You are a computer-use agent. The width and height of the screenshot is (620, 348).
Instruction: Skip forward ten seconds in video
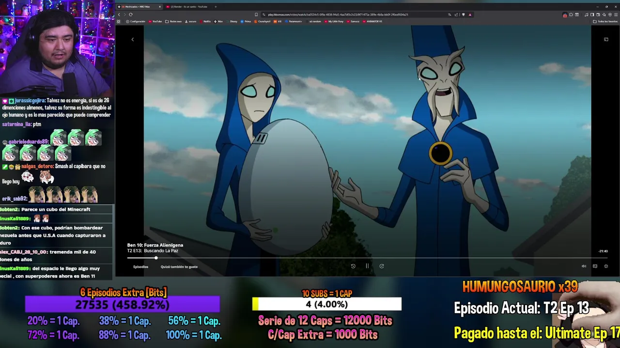pos(382,266)
